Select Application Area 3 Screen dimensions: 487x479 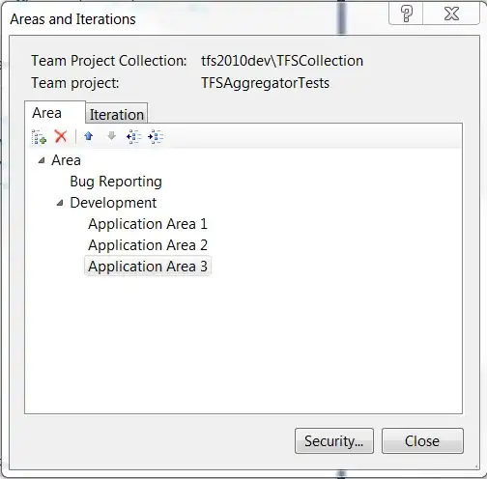pyautogui.click(x=148, y=267)
